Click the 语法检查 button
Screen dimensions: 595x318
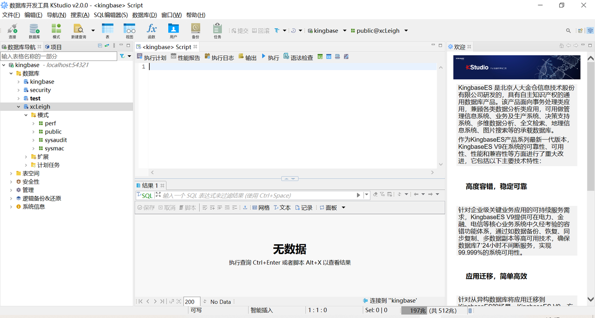[298, 57]
